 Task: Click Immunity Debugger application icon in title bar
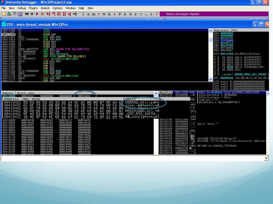2,2
